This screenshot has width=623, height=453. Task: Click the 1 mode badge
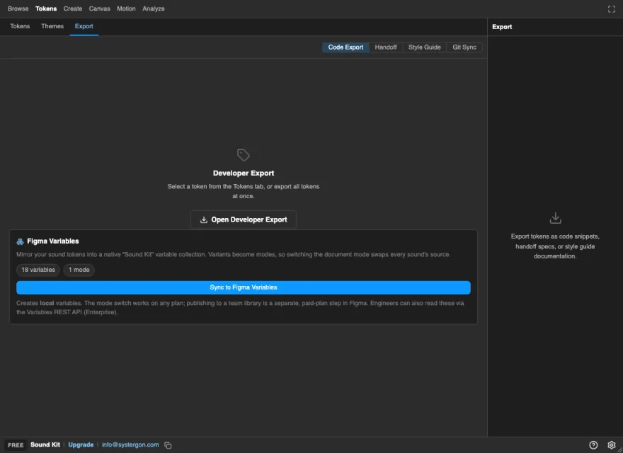[x=79, y=270]
